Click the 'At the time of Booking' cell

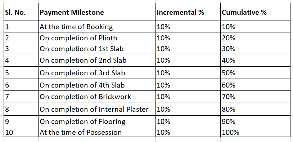[96, 27]
